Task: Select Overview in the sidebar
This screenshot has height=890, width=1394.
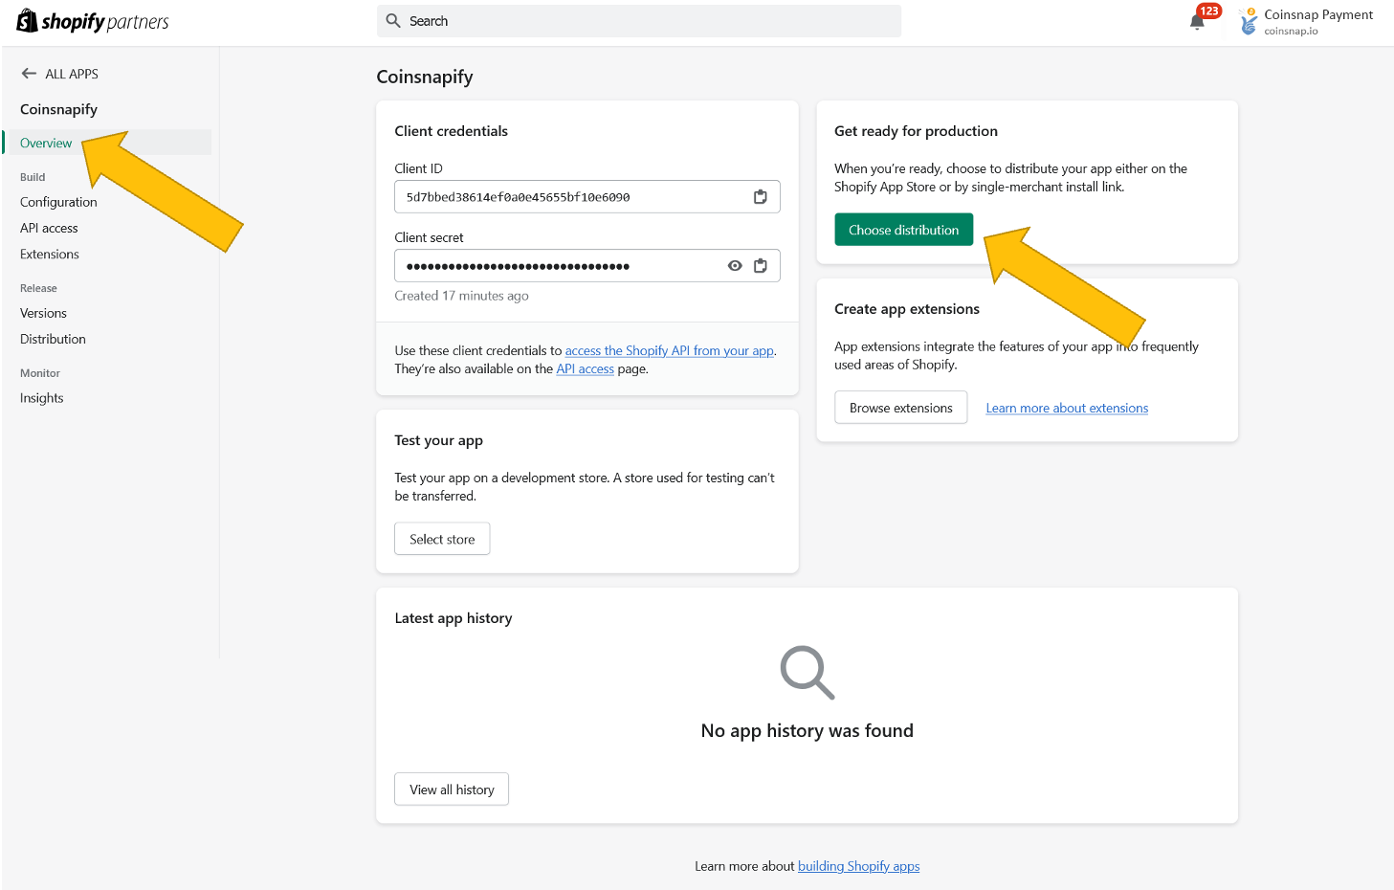Action: 46,143
